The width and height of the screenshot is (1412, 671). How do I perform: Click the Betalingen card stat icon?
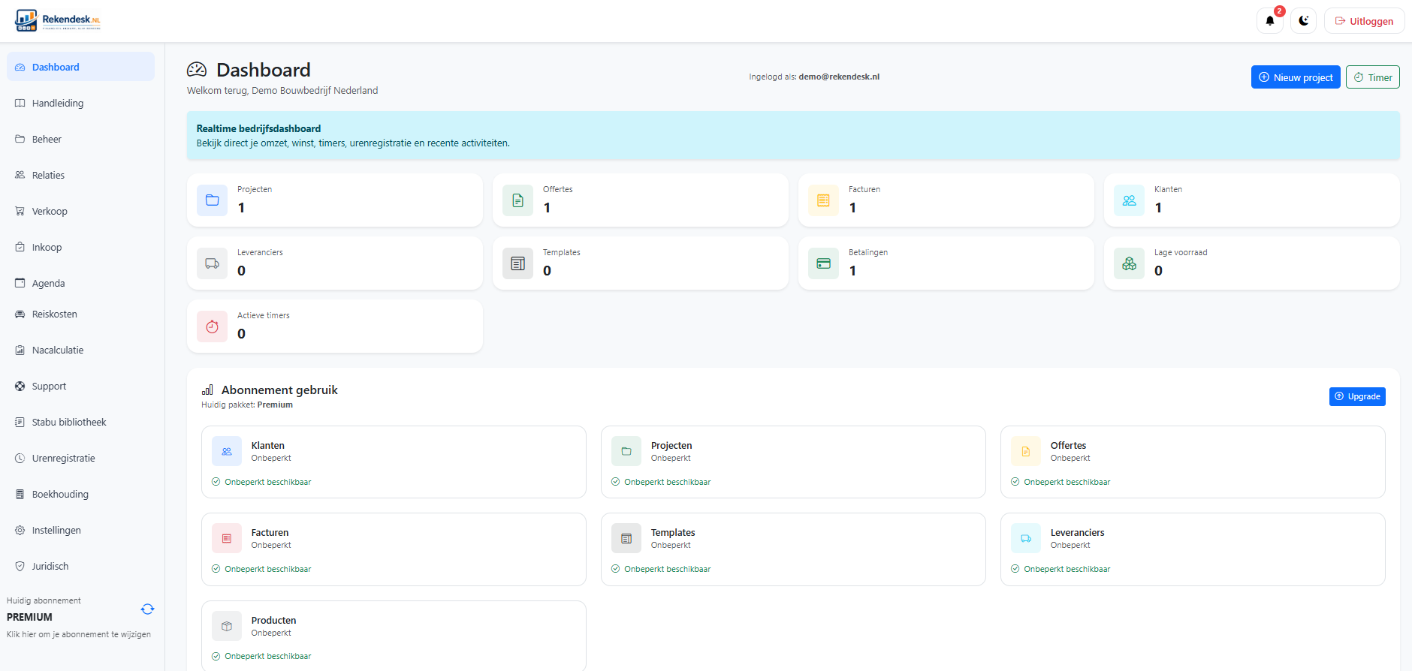[823, 263]
